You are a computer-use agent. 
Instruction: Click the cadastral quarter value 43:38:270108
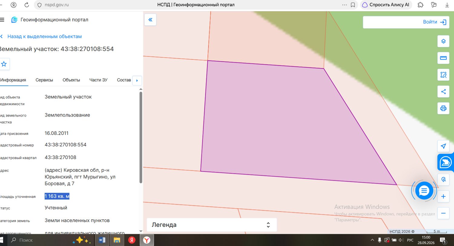pos(61,158)
